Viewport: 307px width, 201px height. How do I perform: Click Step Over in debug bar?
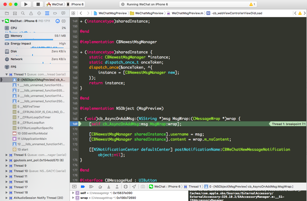click(100, 187)
